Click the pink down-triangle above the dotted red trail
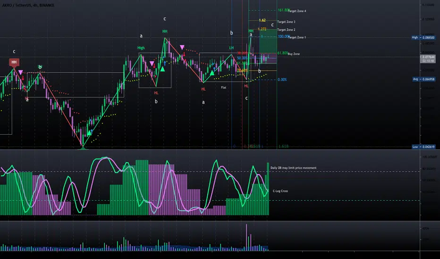The height and width of the screenshot is (259, 440). pyautogui.click(x=182, y=47)
